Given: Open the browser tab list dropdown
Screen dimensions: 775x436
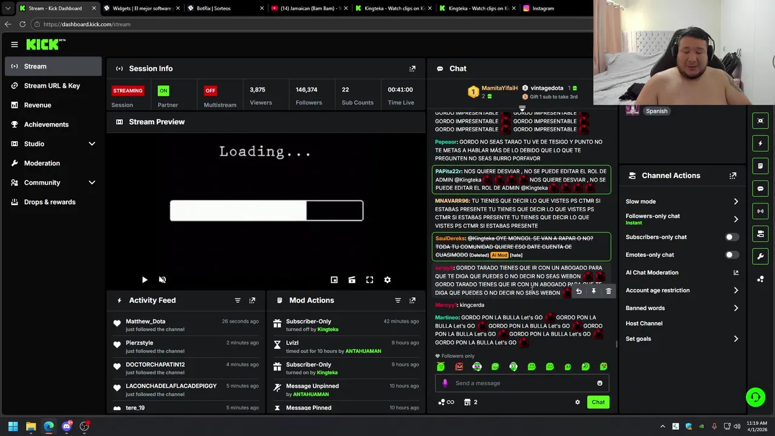Looking at the screenshot, I should pos(7,8).
